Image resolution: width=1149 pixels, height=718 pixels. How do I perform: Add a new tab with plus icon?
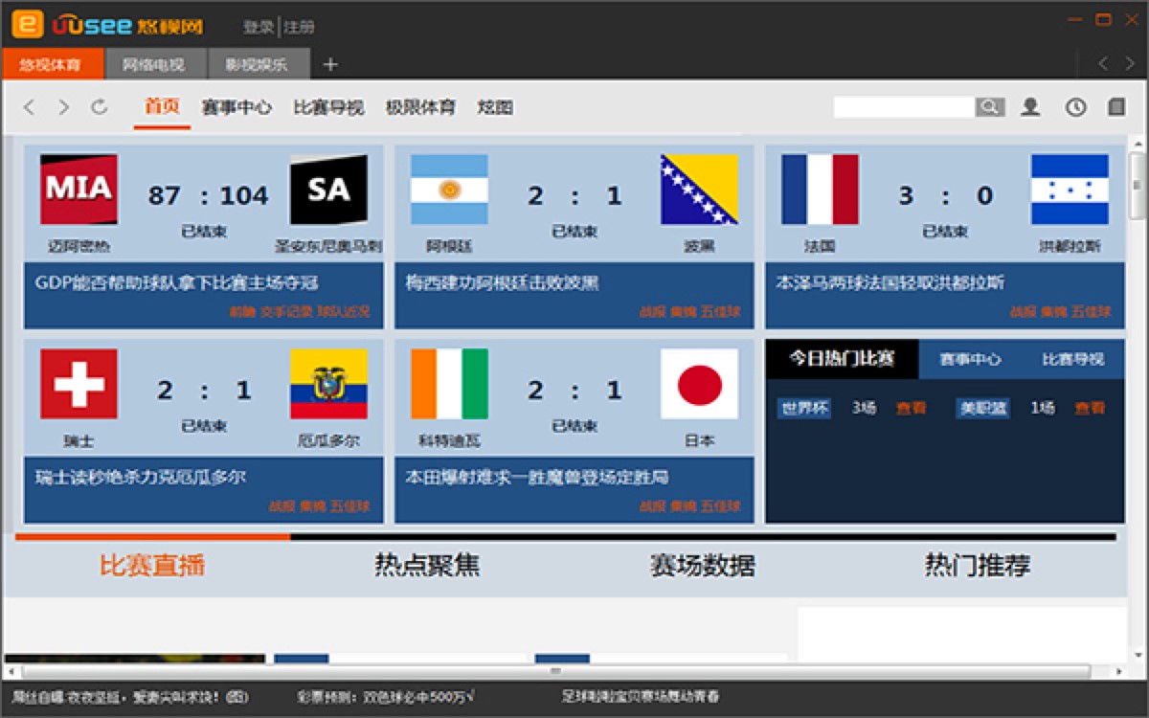point(330,64)
